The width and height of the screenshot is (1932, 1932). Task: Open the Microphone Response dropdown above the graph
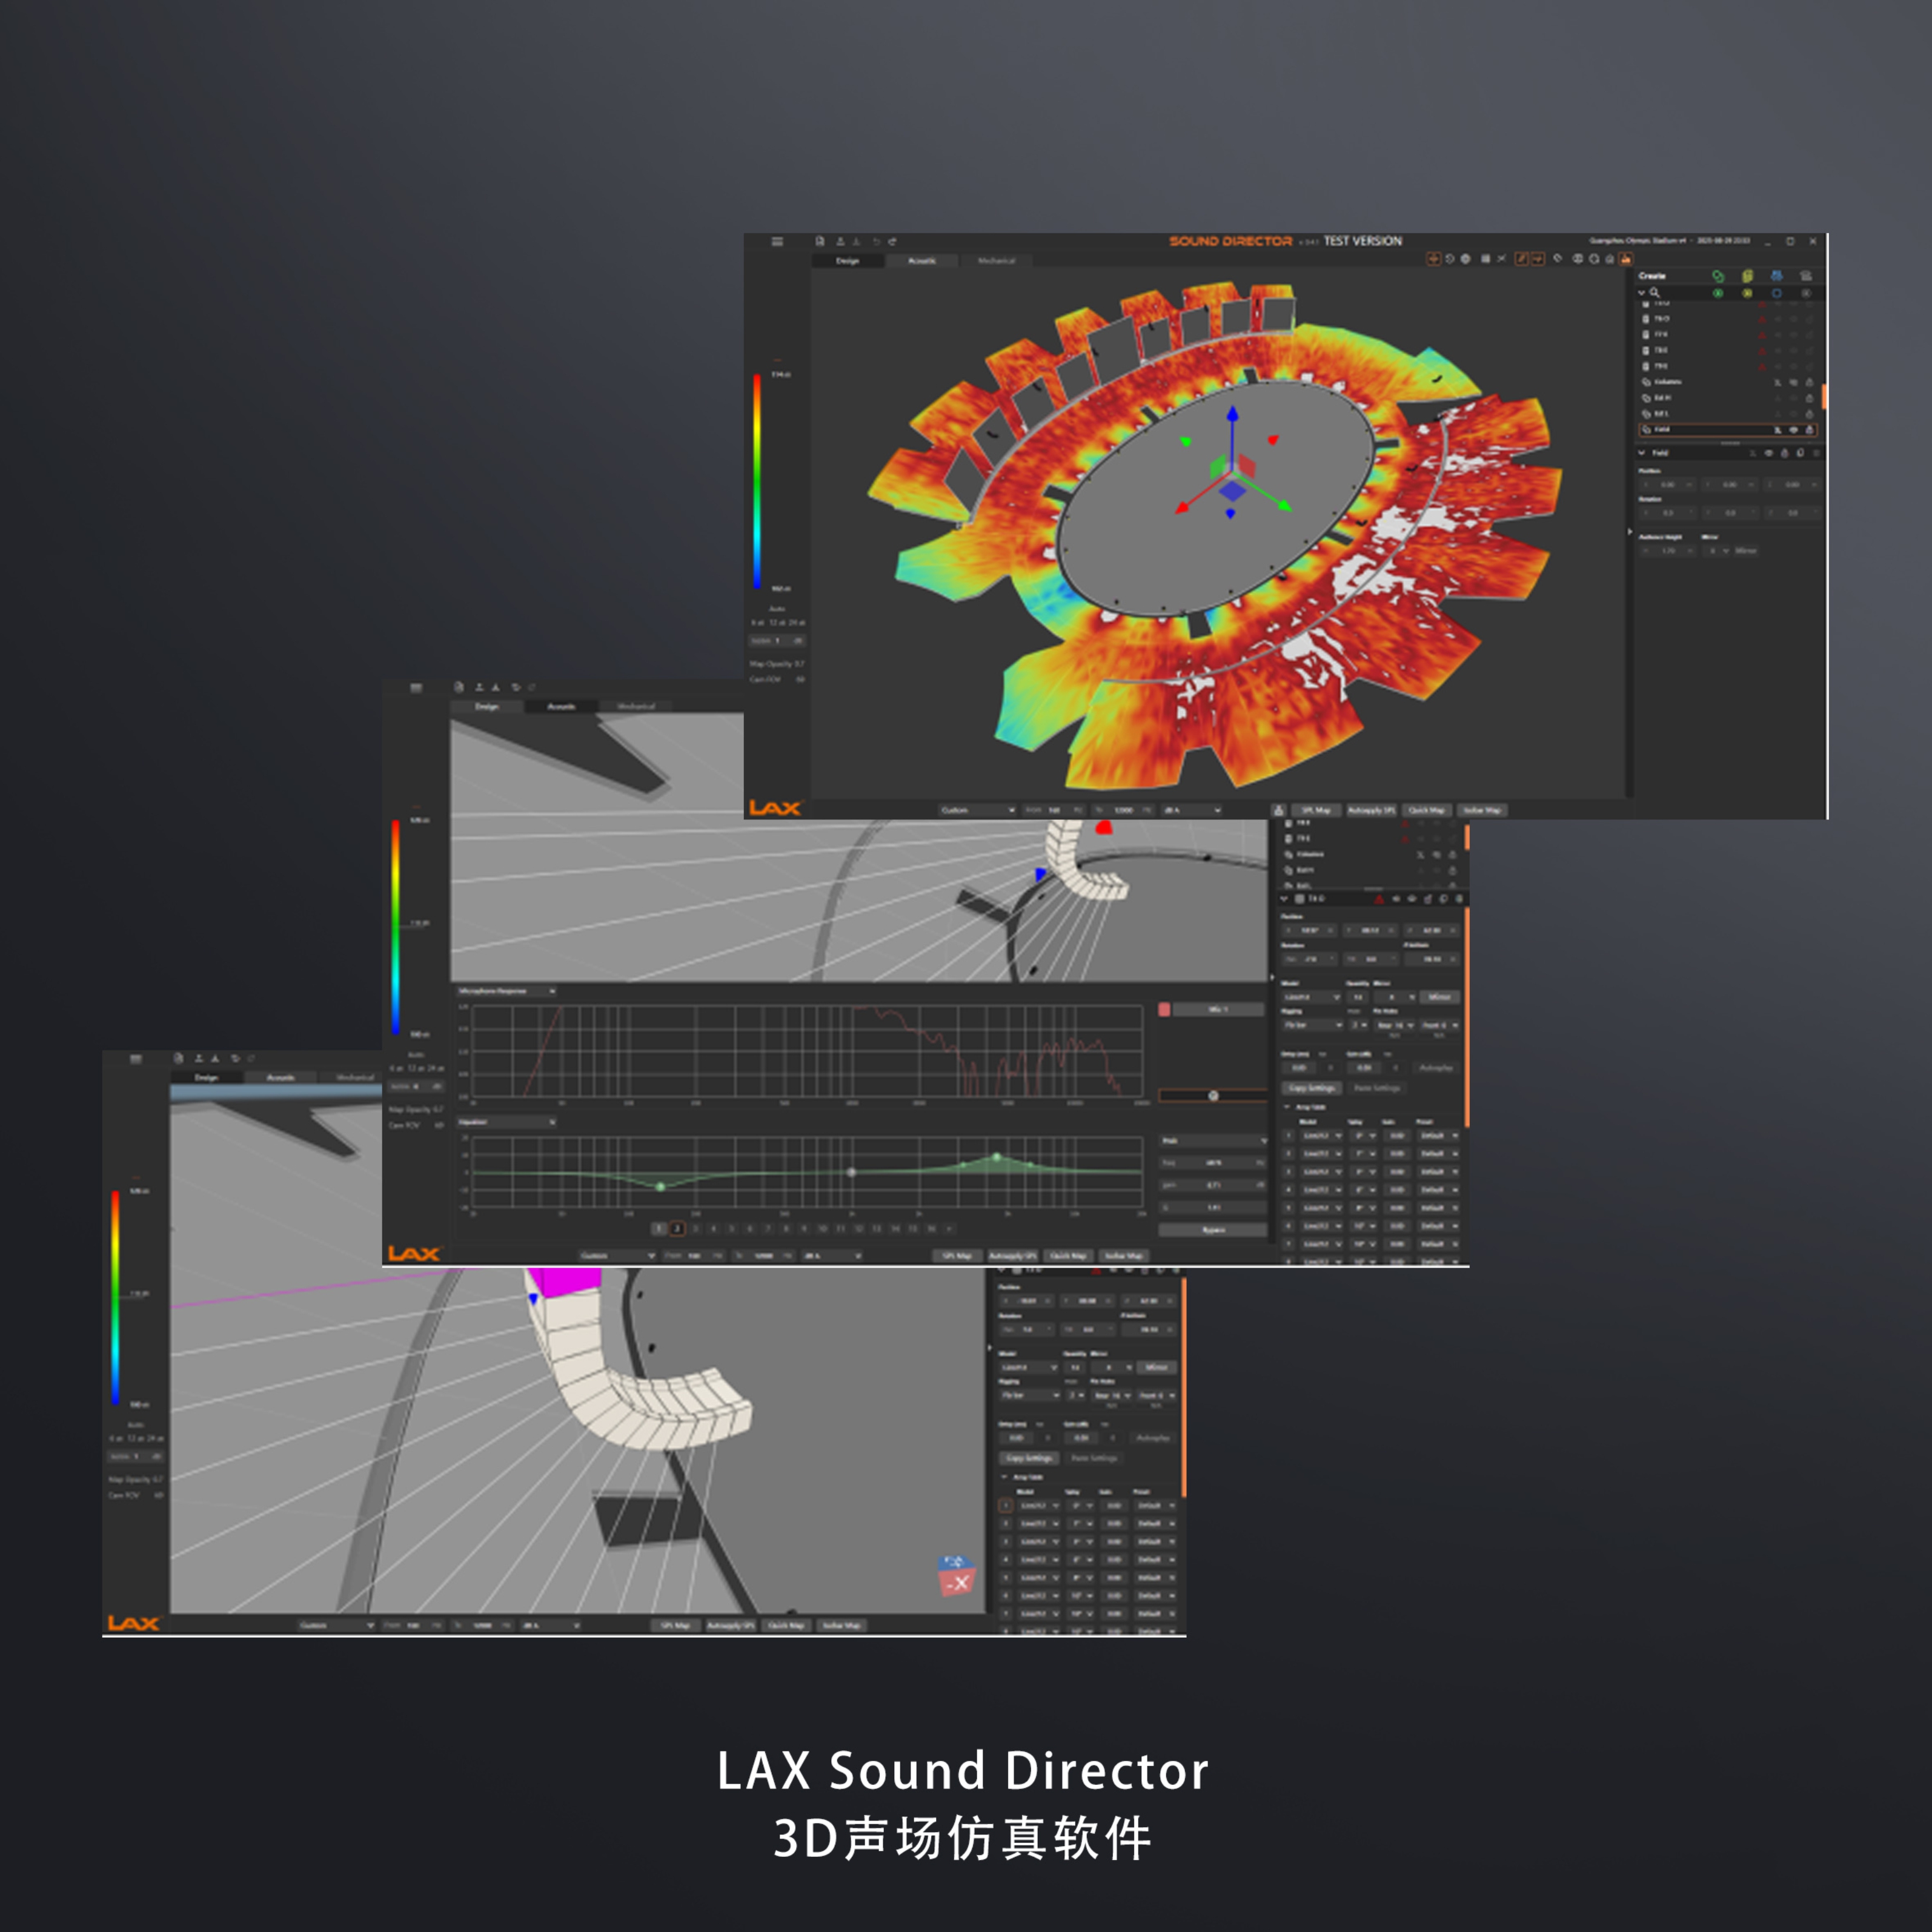click(505, 990)
